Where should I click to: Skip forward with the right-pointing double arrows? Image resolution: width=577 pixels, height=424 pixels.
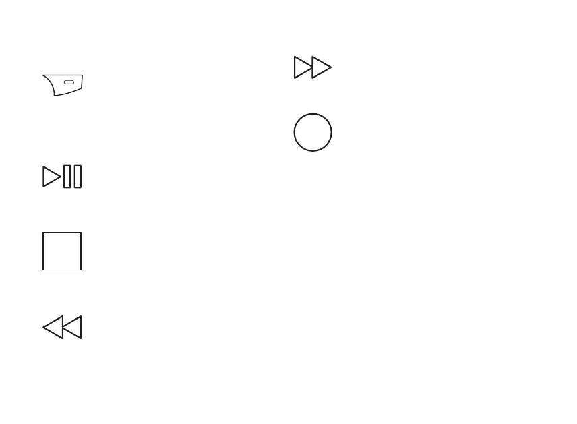click(x=313, y=67)
